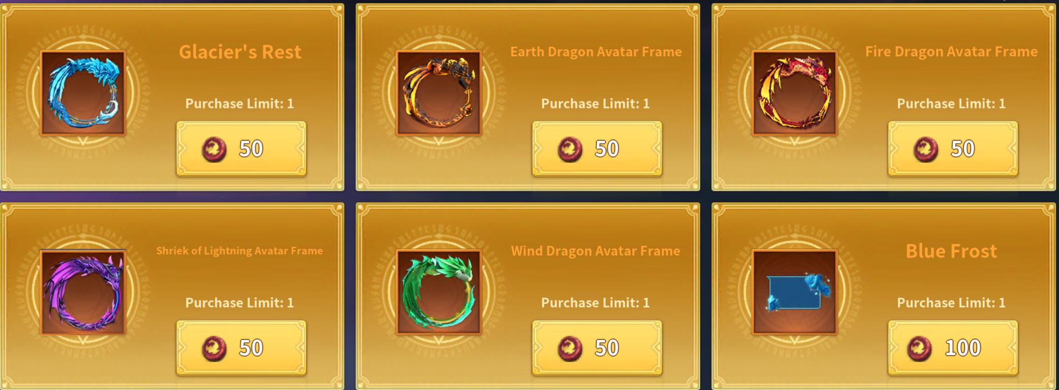Click the Wind Dragon Avatar Frame title

click(x=595, y=251)
